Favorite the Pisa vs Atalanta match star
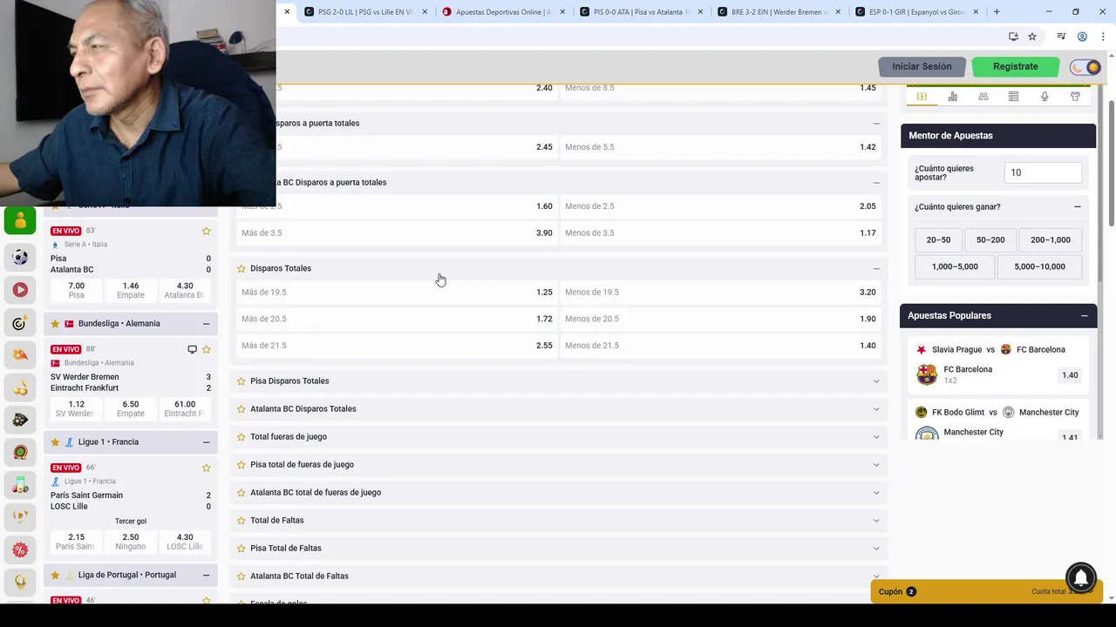This screenshot has height=627, width=1116. click(x=207, y=231)
